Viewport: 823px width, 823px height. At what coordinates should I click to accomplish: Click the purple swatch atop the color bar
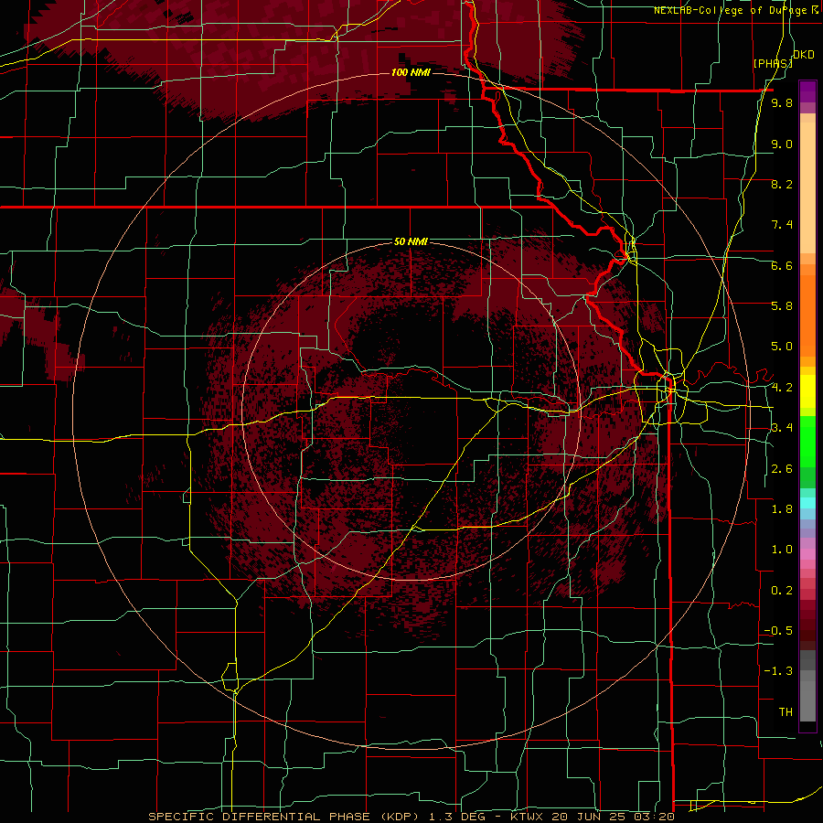tap(807, 91)
